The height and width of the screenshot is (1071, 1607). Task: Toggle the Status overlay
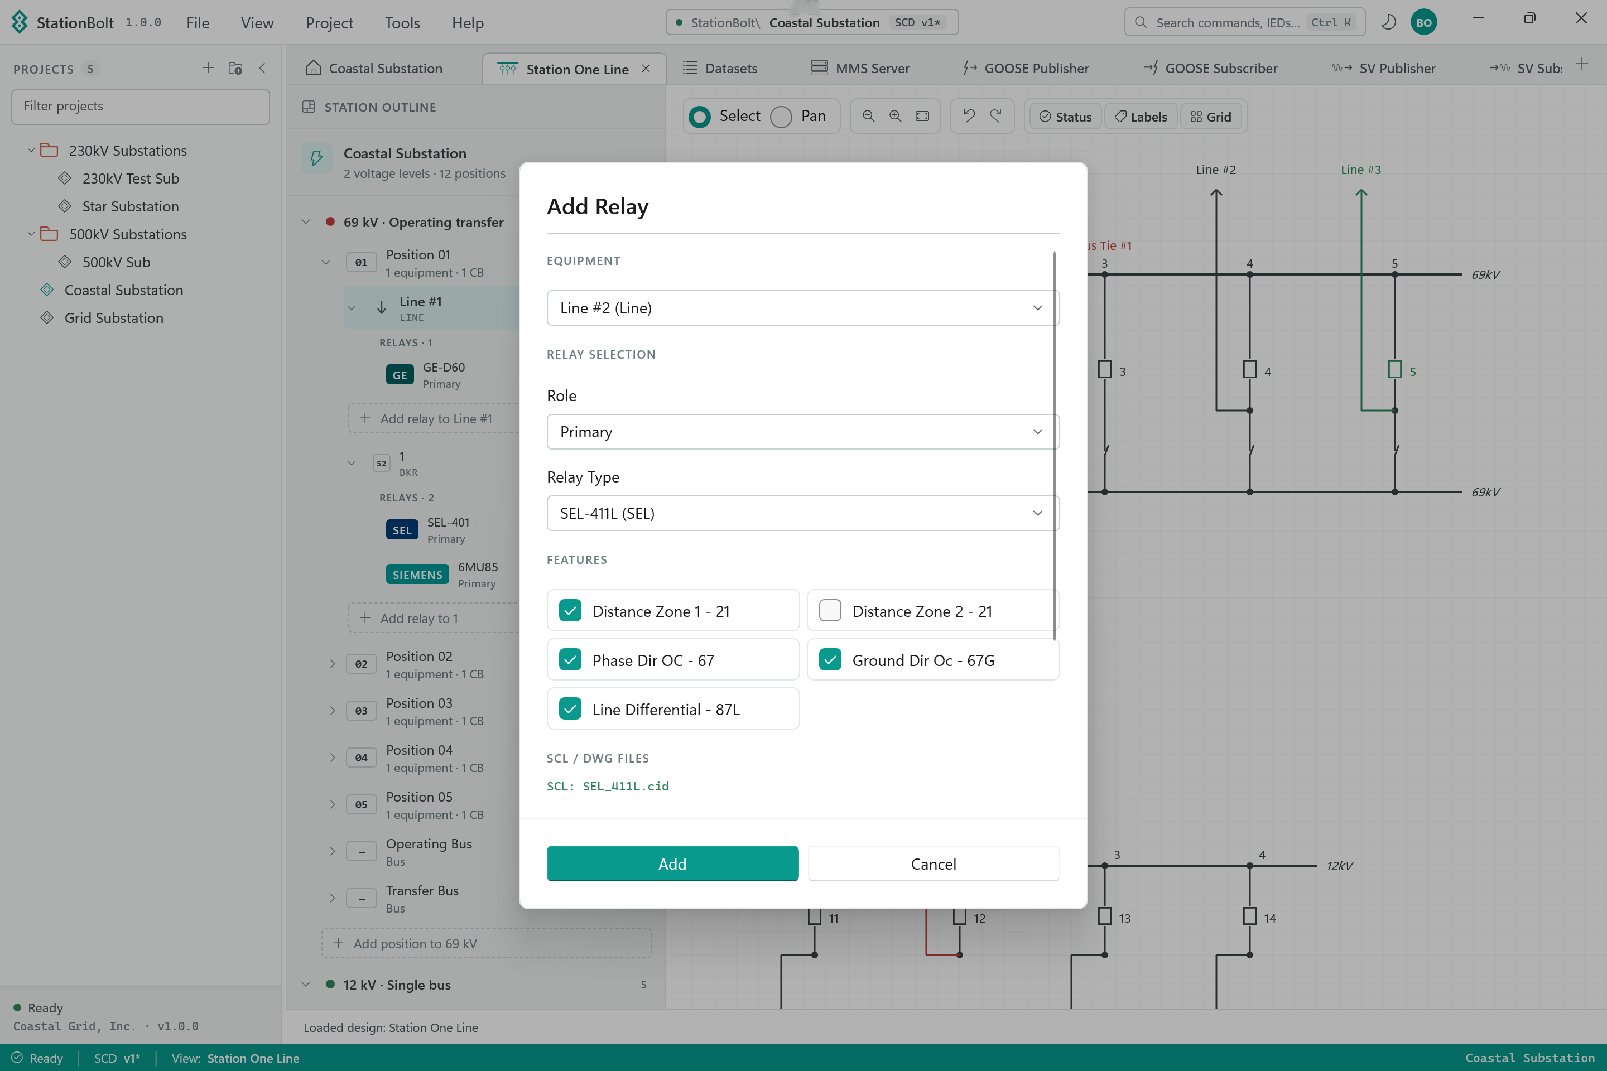1065,117
